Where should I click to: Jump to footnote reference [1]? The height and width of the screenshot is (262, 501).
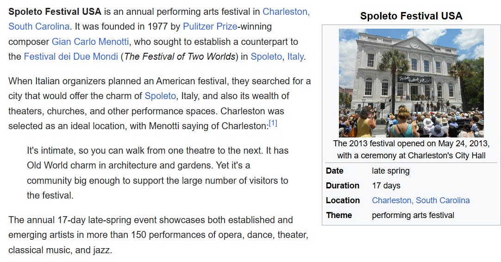pyautogui.click(x=273, y=123)
